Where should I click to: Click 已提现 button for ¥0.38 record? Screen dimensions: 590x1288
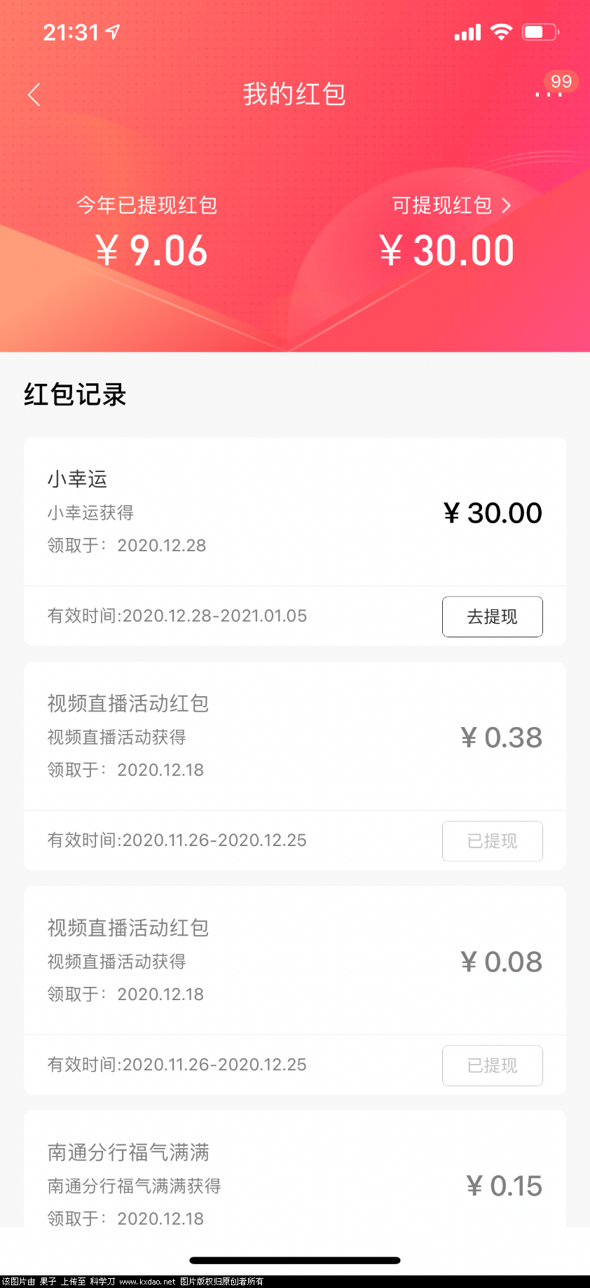point(492,840)
